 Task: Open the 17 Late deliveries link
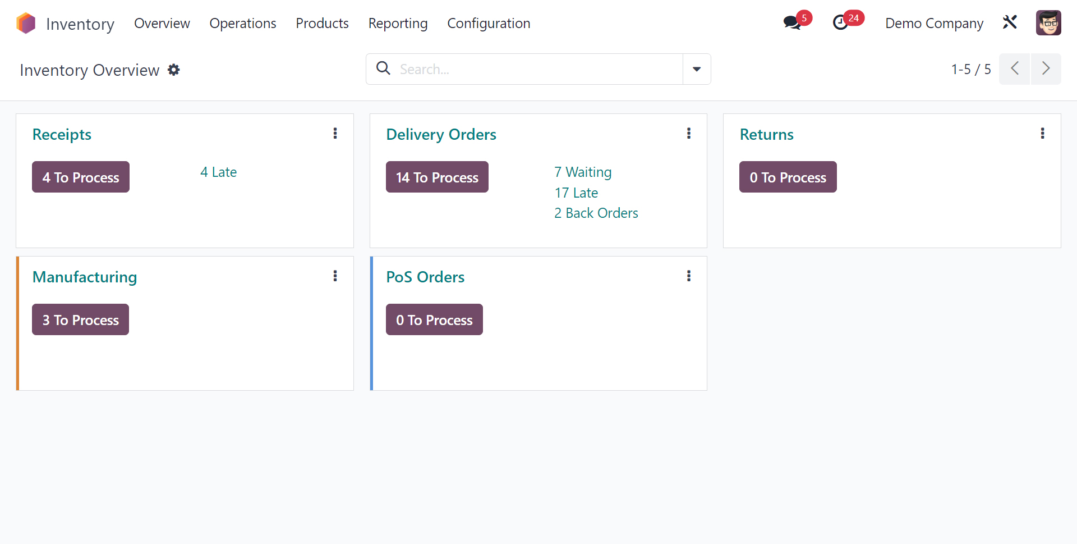click(576, 192)
